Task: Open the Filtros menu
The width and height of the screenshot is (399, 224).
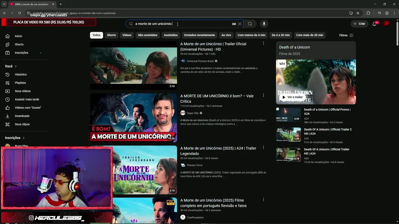Action: tap(346, 35)
